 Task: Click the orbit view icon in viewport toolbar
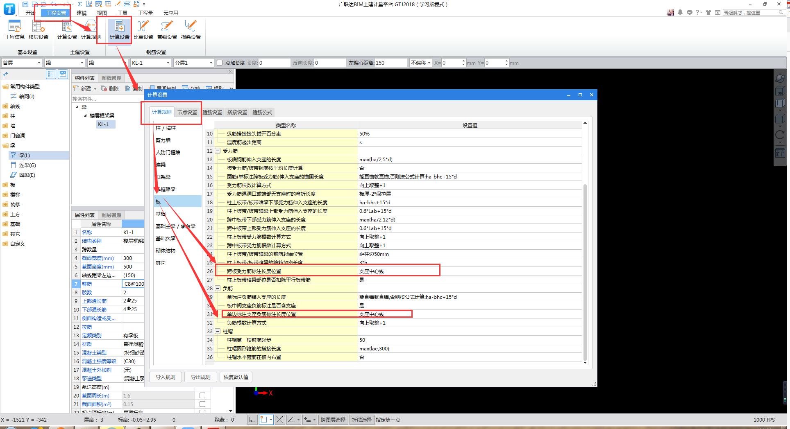click(x=780, y=79)
